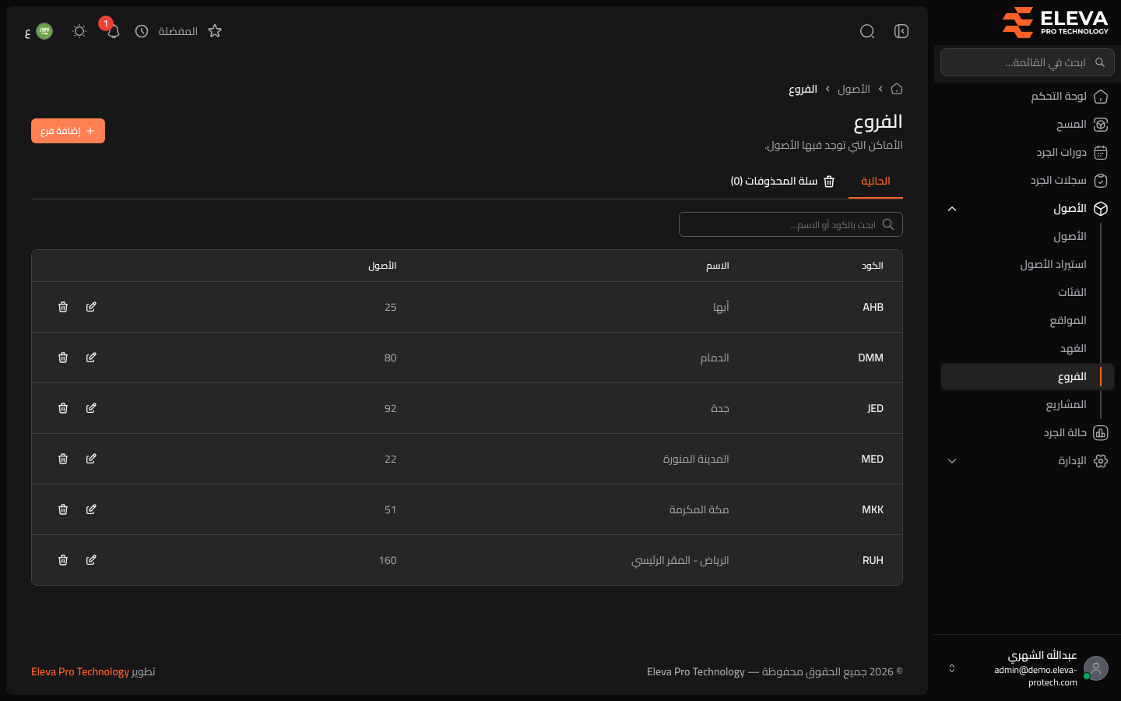Open recent history clock icon
The height and width of the screenshot is (701, 1121).
(x=142, y=31)
